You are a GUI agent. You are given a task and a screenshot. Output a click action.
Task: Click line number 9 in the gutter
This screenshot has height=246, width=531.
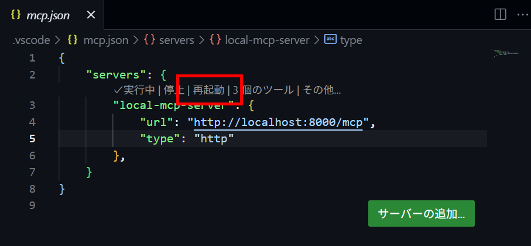tap(32, 206)
